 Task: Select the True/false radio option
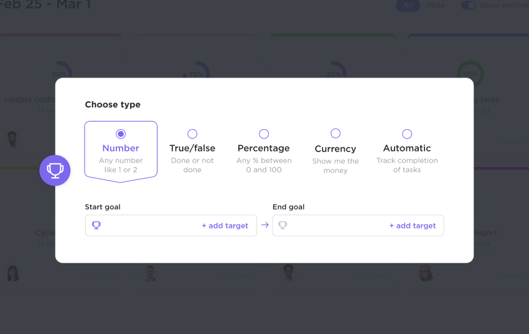192,133
